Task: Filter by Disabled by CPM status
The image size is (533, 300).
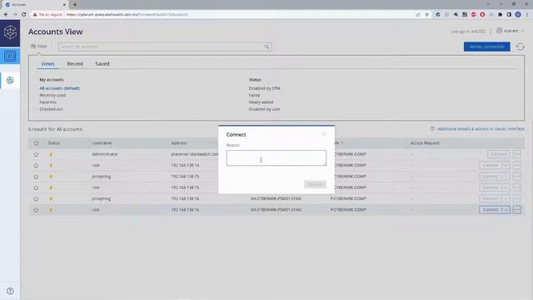Action: tap(265, 88)
